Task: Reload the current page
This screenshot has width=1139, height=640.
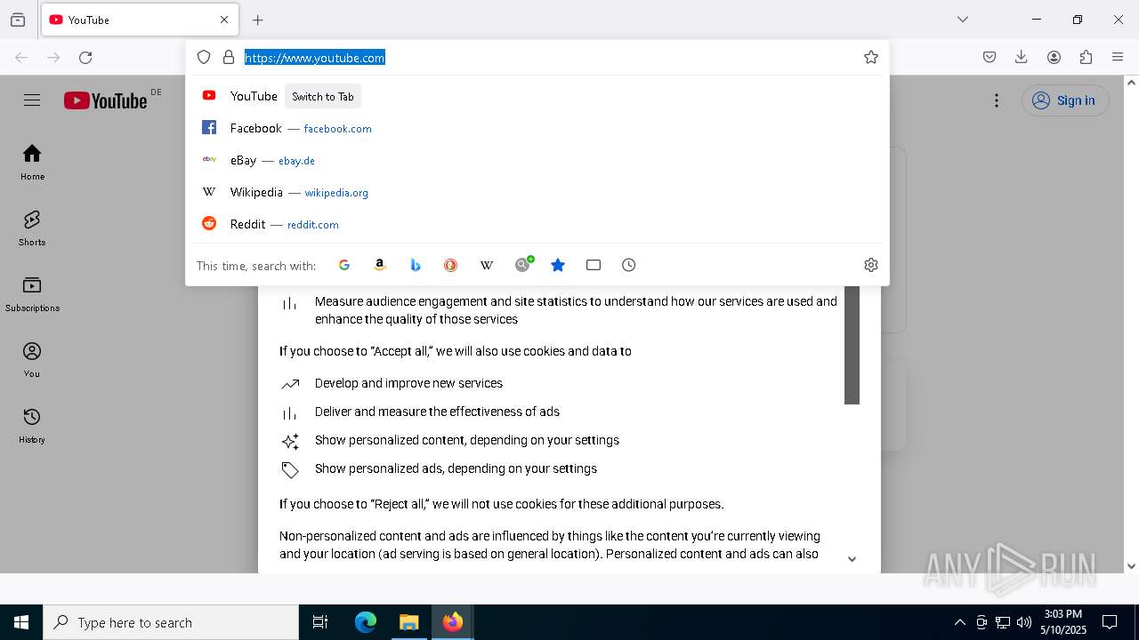Action: 85,58
